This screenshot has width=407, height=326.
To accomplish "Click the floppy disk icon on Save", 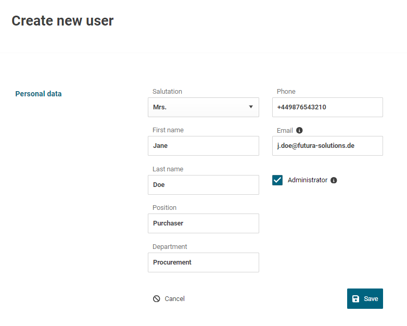I will pos(356,299).
